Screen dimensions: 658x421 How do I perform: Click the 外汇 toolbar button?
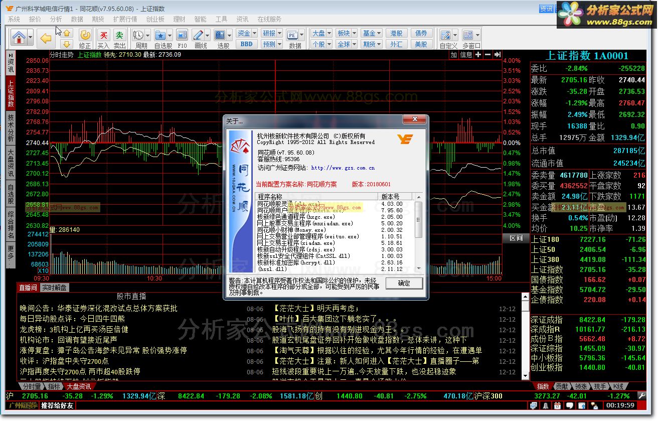[x=396, y=44]
